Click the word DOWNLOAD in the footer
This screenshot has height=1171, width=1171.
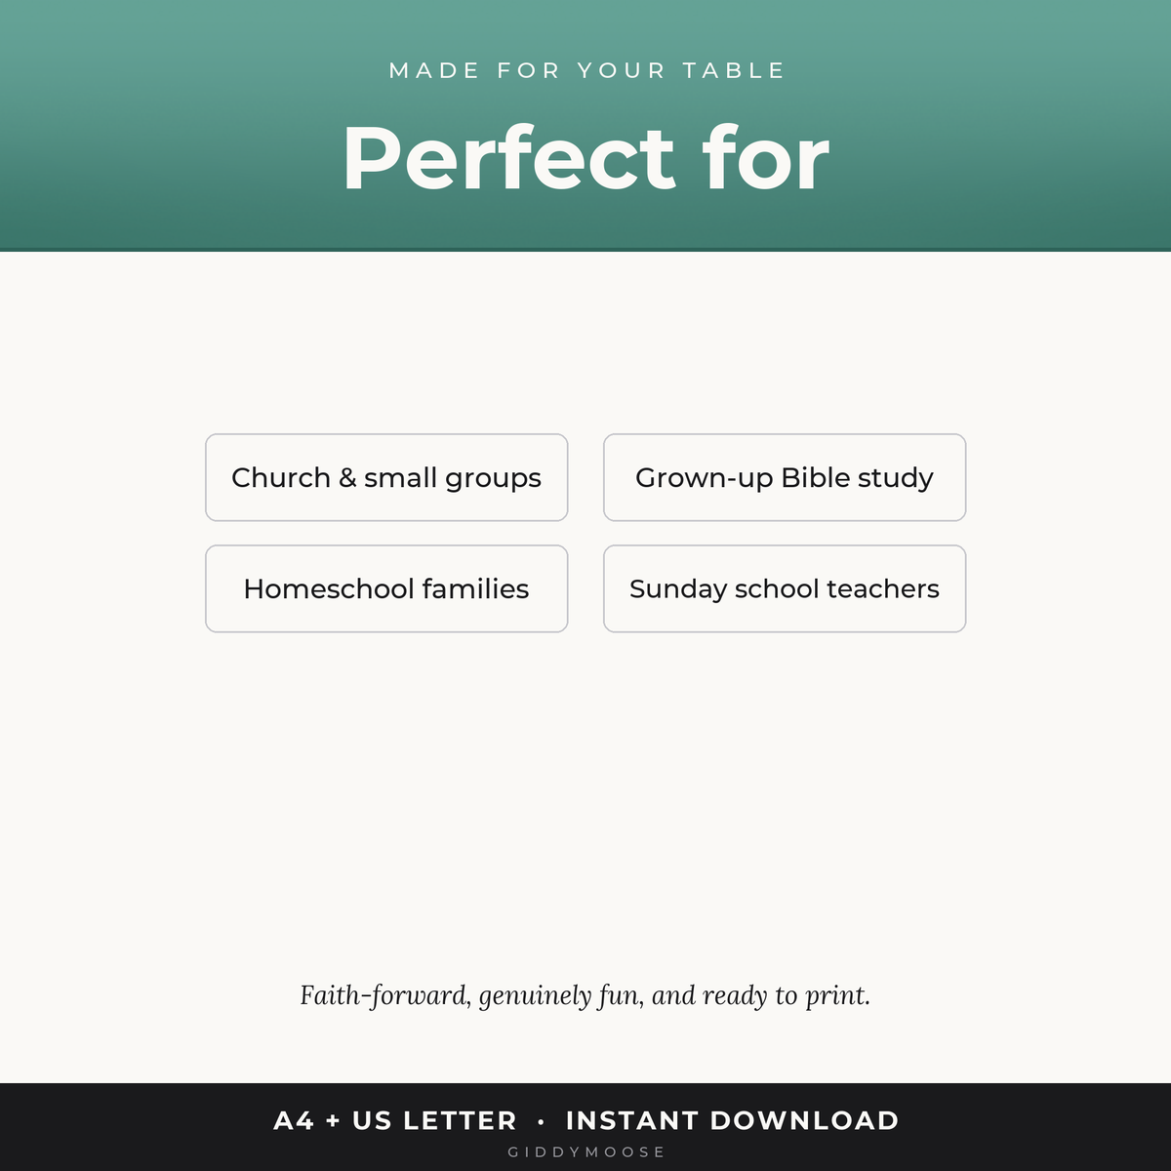click(x=804, y=1120)
